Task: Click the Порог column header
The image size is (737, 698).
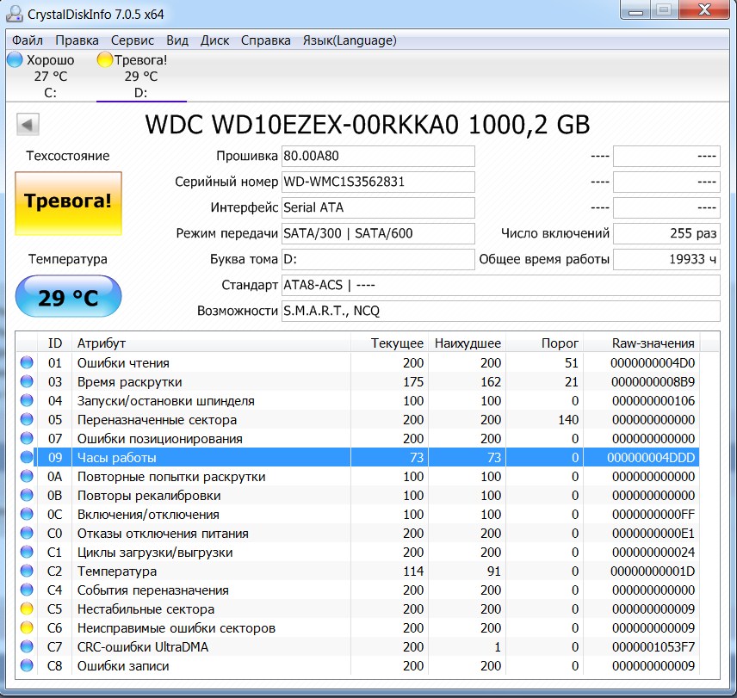Action: 544,343
